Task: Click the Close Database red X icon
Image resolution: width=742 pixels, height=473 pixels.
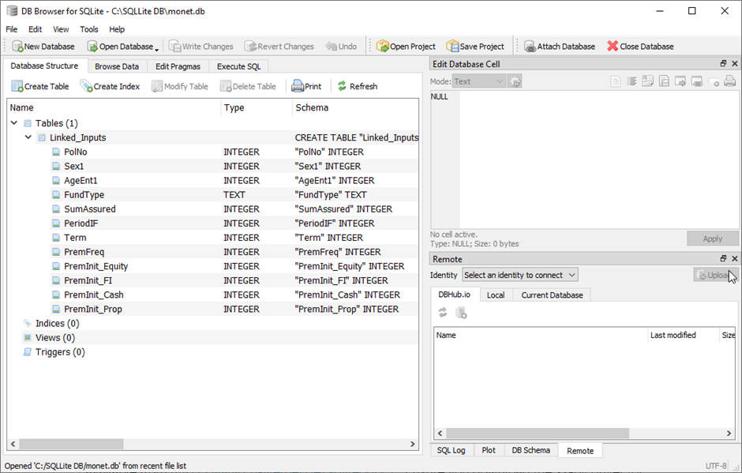Action: 613,47
